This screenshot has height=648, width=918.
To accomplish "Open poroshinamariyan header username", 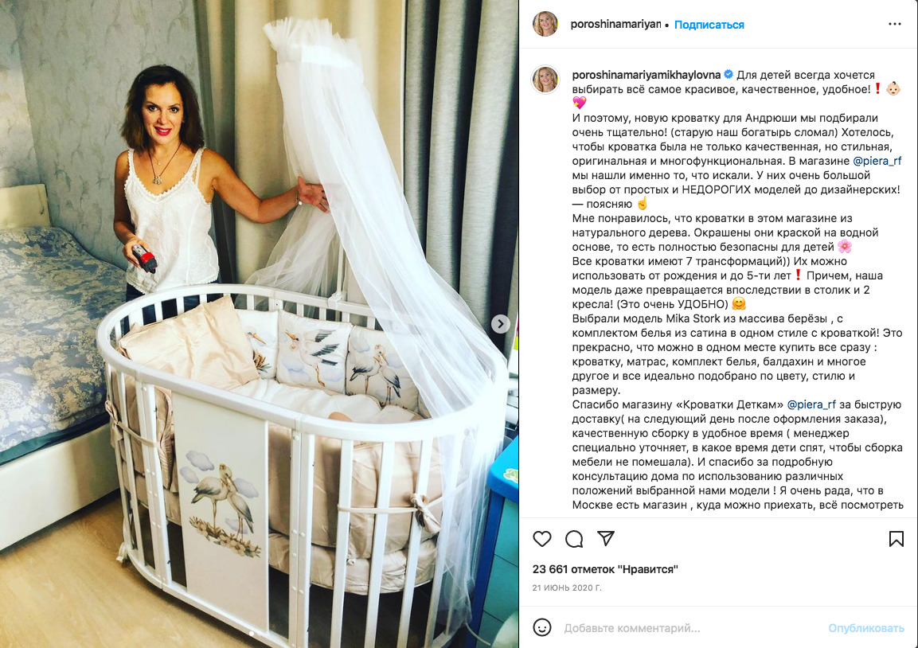I will pyautogui.click(x=615, y=24).
